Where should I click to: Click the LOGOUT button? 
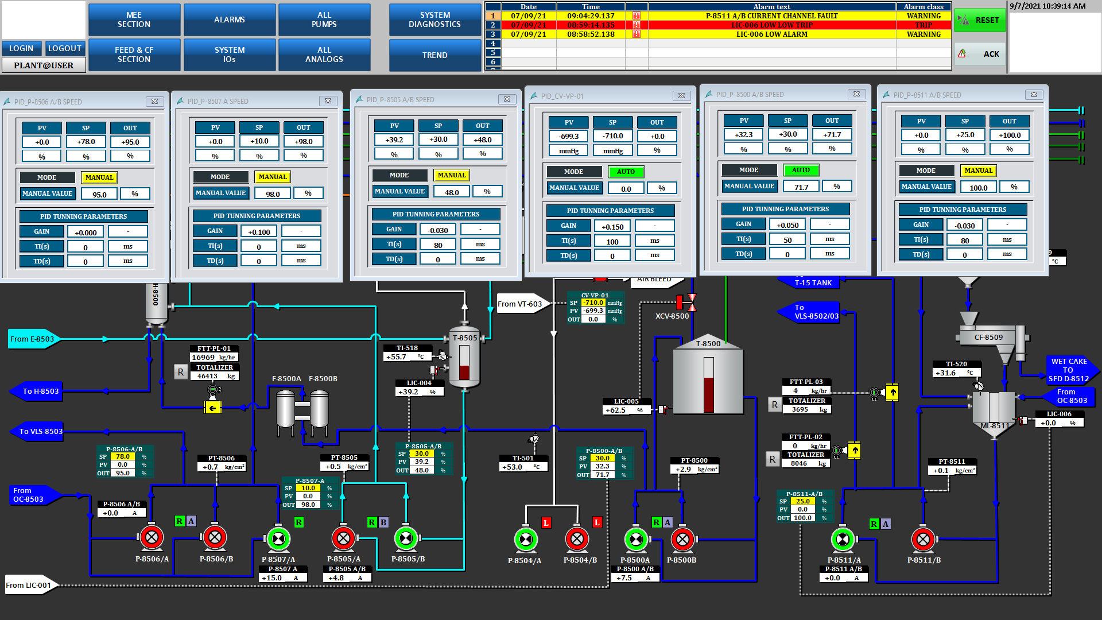[x=64, y=48]
